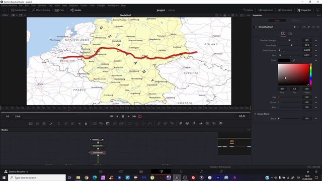Switch to the Tools tab in Inspector

pyautogui.click(x=277, y=21)
